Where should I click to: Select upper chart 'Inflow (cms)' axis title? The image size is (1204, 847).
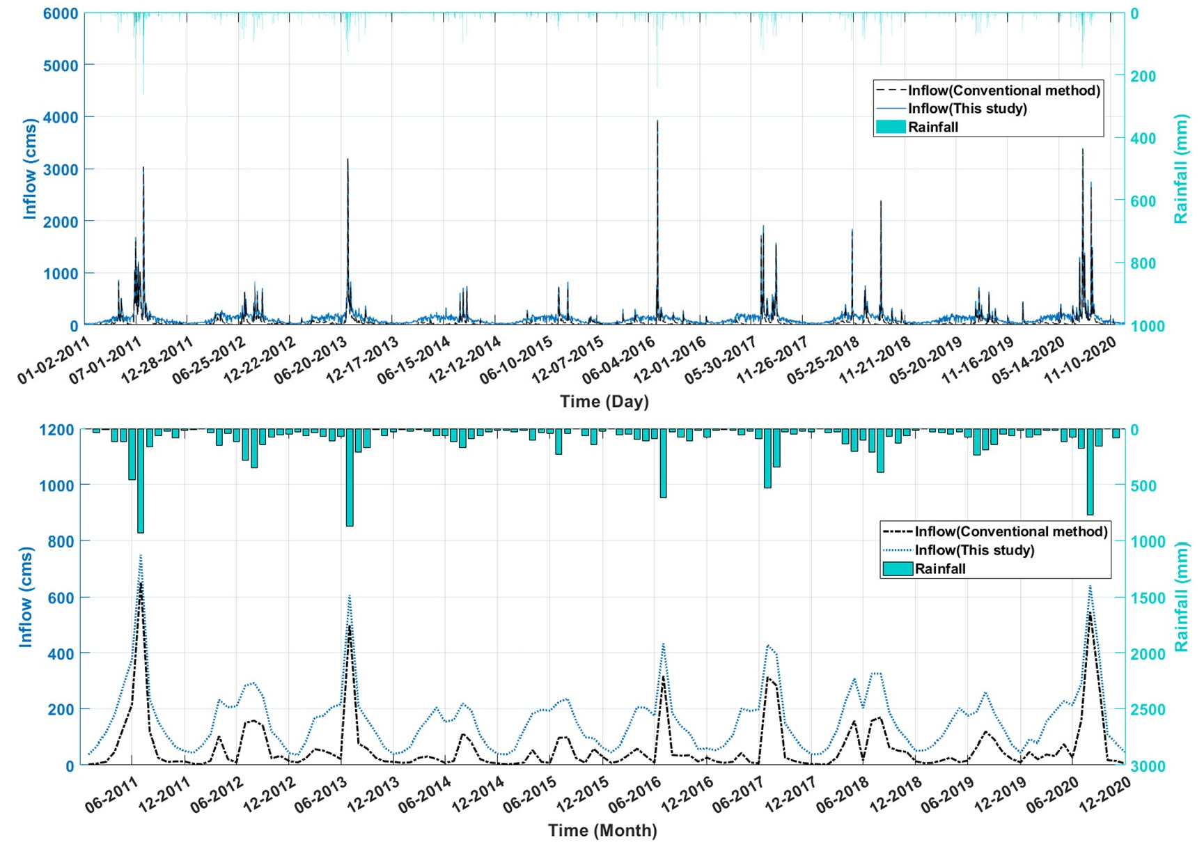point(29,169)
